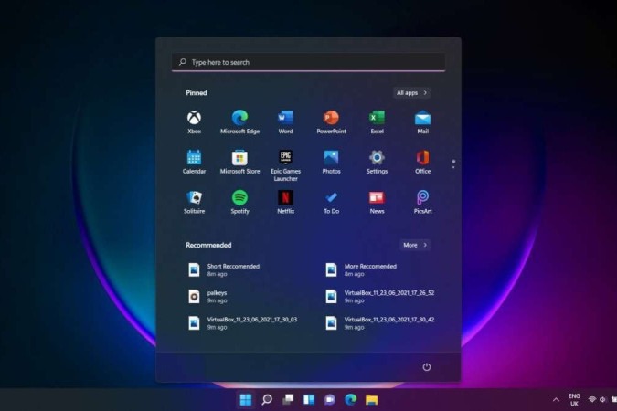Viewport: 617px width, 411px height.
Task: Launch PowerPoint from the Start menu
Action: 331,118
